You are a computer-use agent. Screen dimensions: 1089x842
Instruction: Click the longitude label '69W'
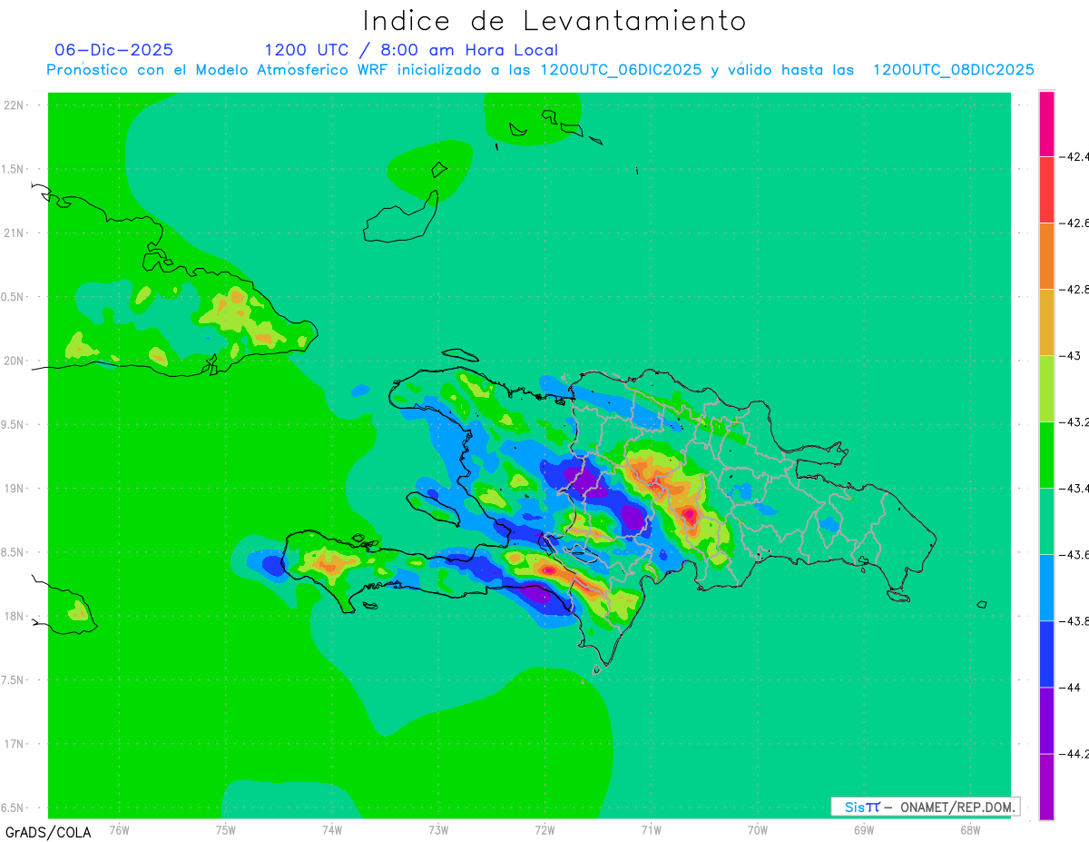(x=864, y=829)
